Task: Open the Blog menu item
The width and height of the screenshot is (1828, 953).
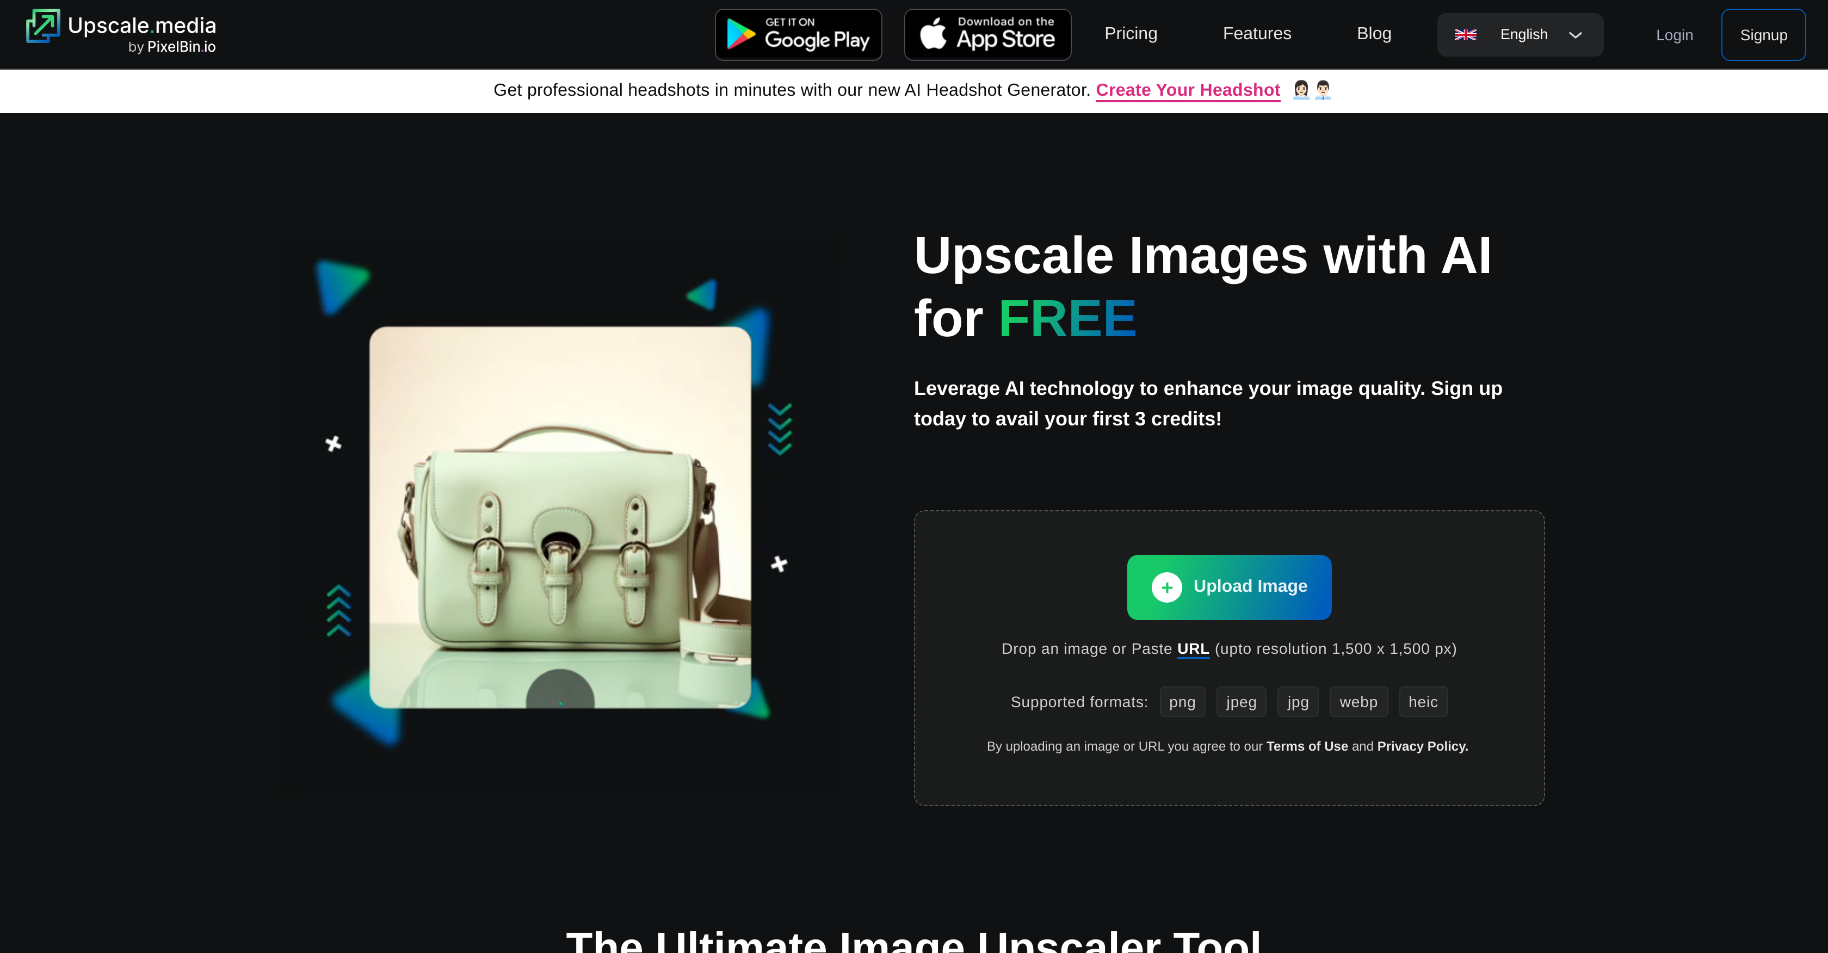Action: click(x=1374, y=33)
